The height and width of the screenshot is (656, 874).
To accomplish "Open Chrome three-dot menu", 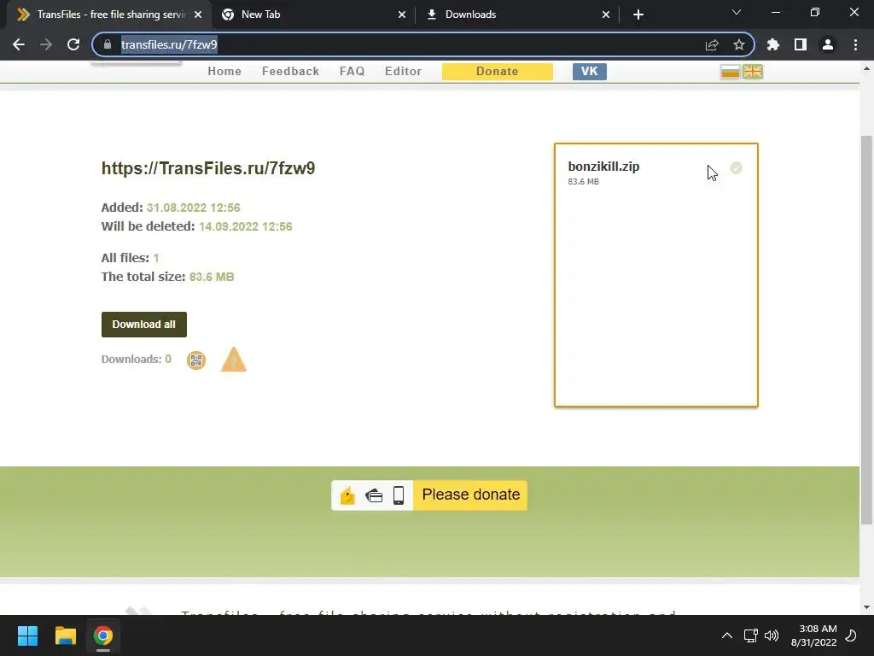I will (855, 44).
